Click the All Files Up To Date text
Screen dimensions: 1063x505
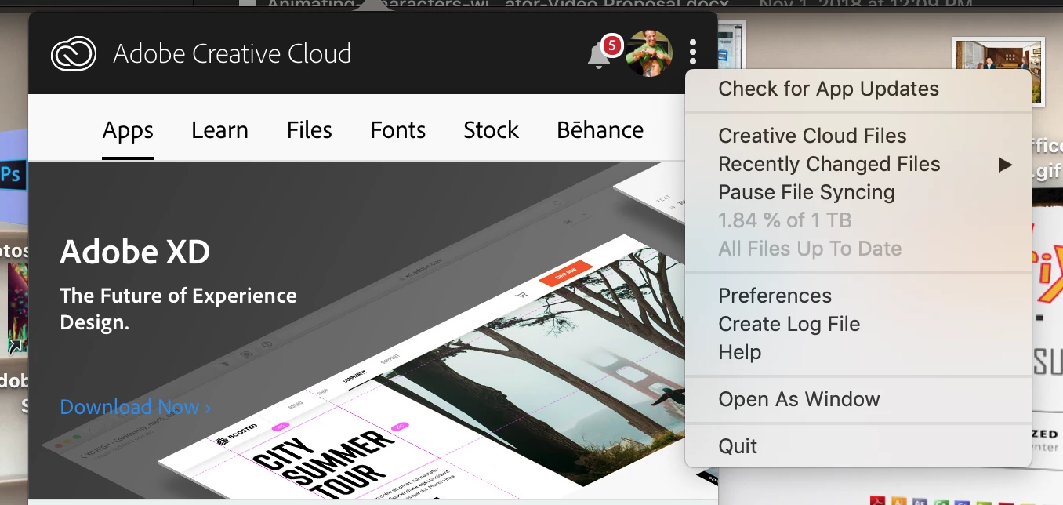click(810, 249)
